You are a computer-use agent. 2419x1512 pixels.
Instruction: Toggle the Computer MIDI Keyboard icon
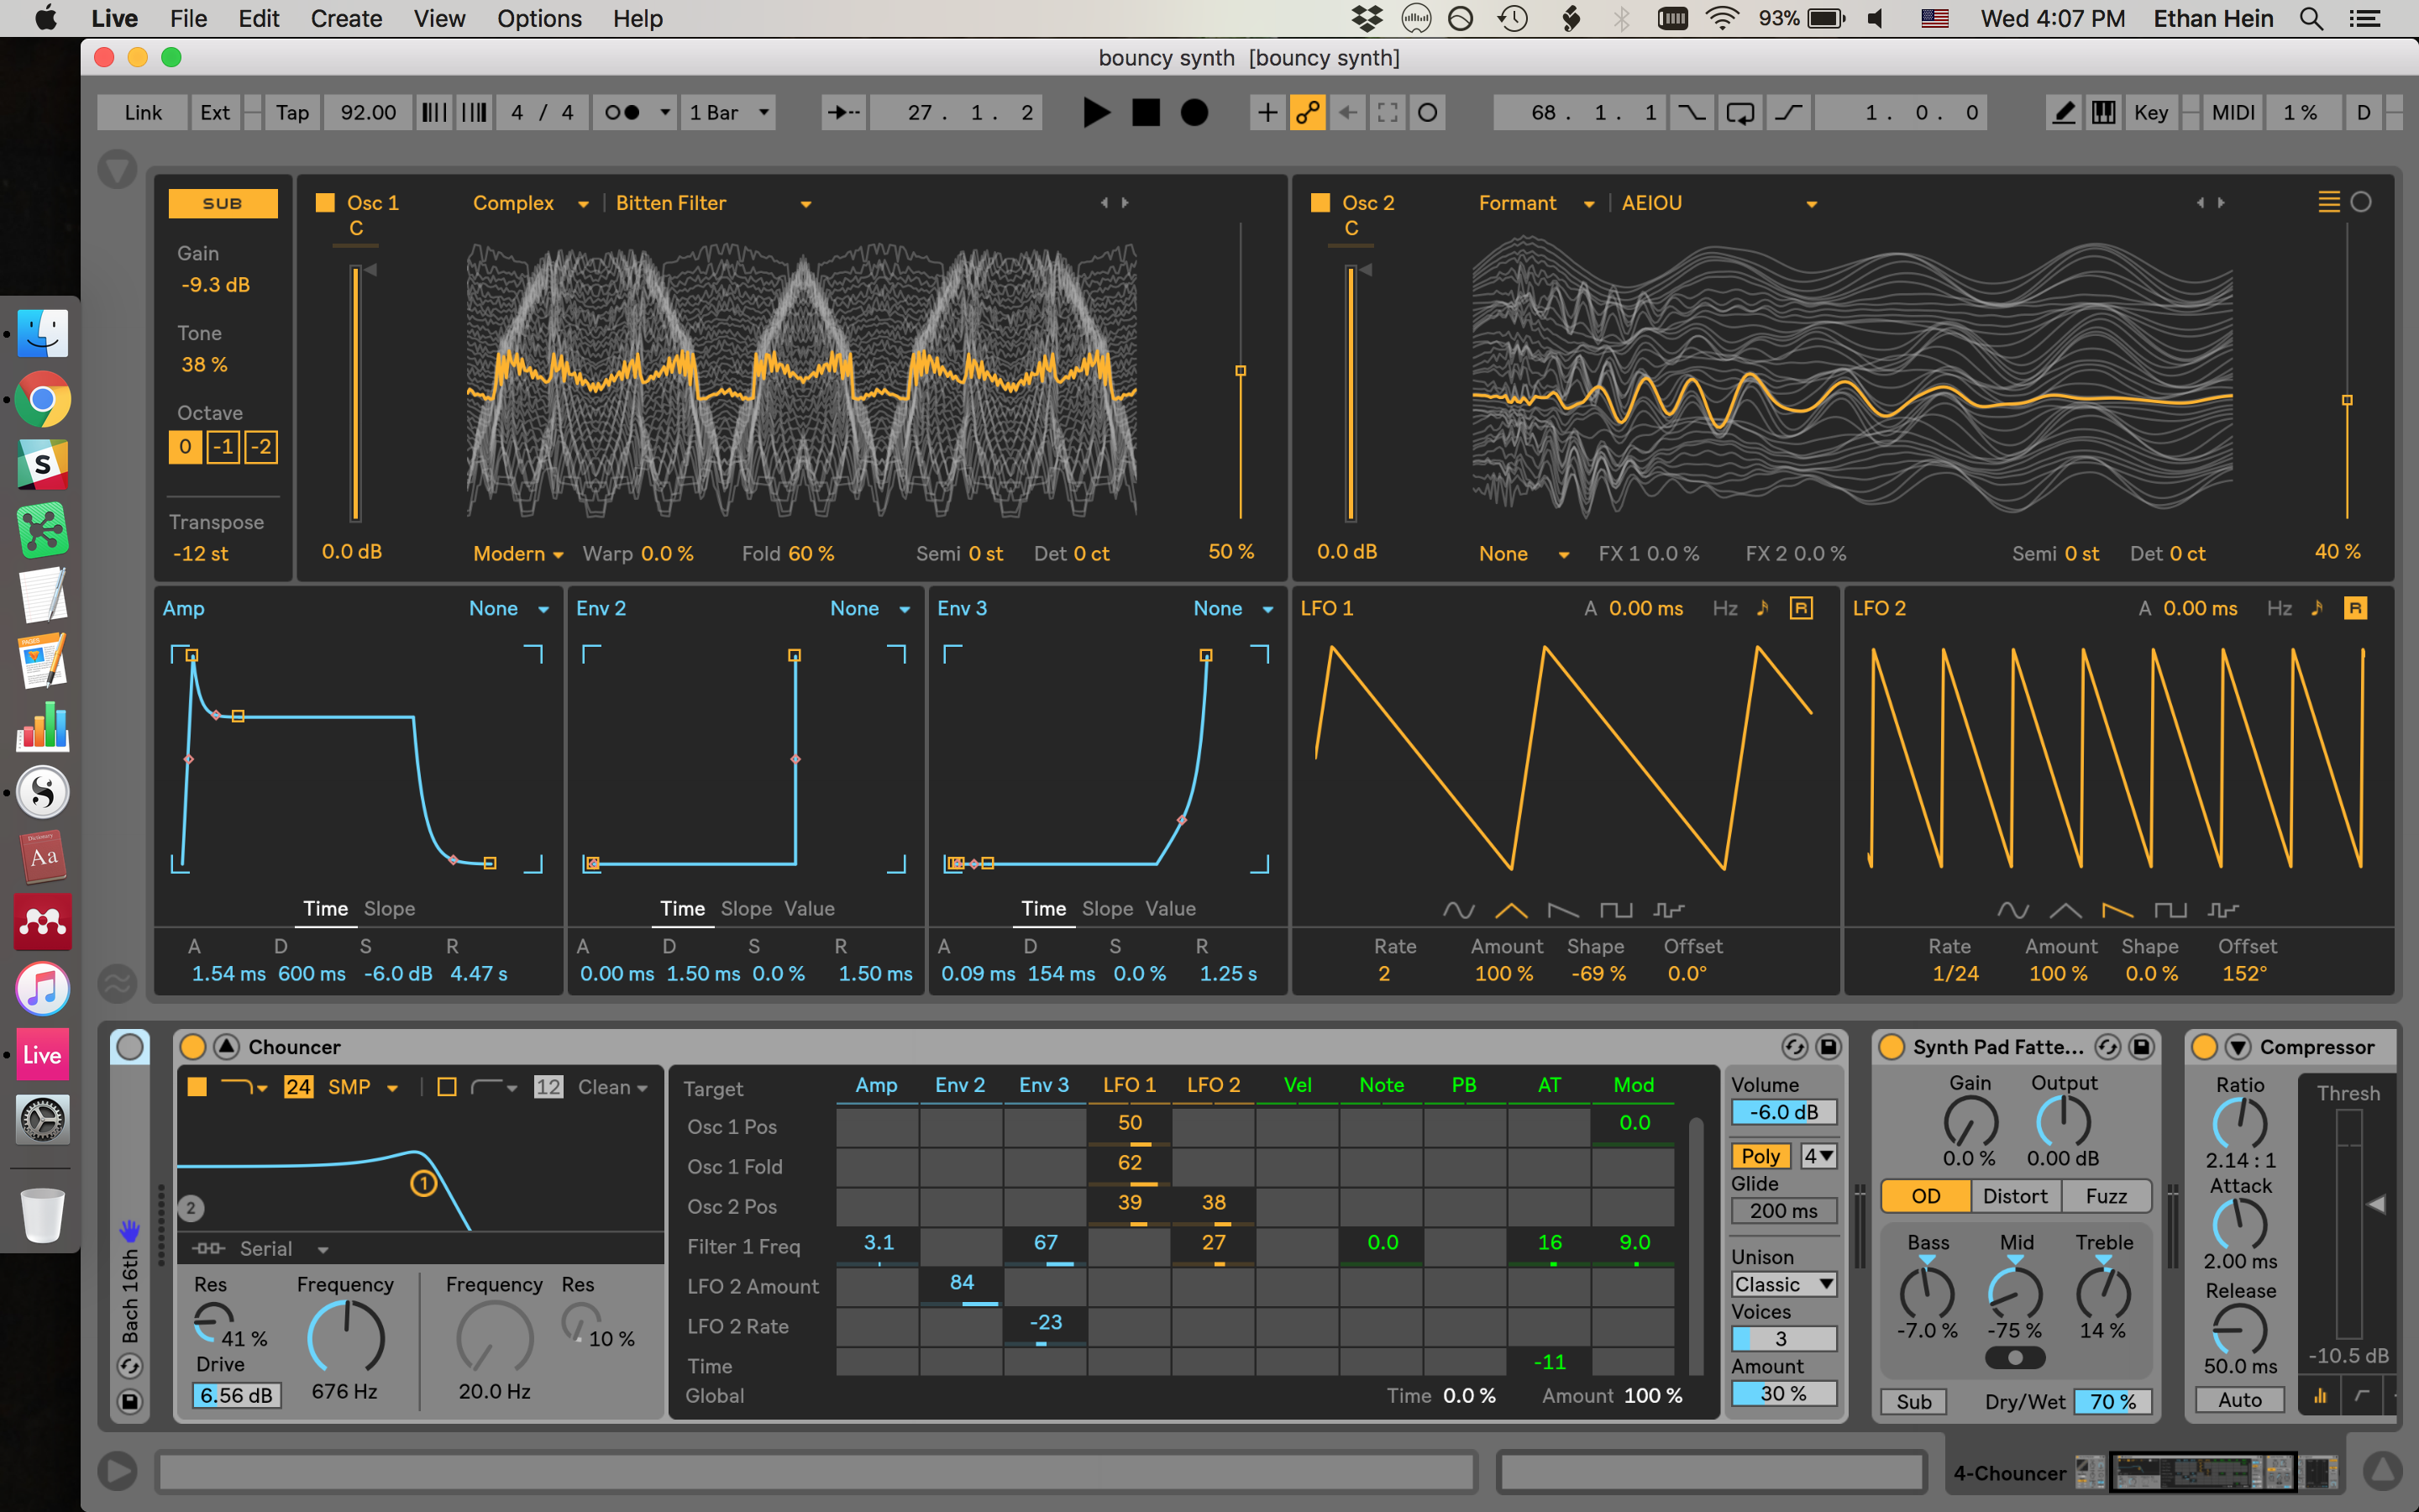pos(2103,113)
